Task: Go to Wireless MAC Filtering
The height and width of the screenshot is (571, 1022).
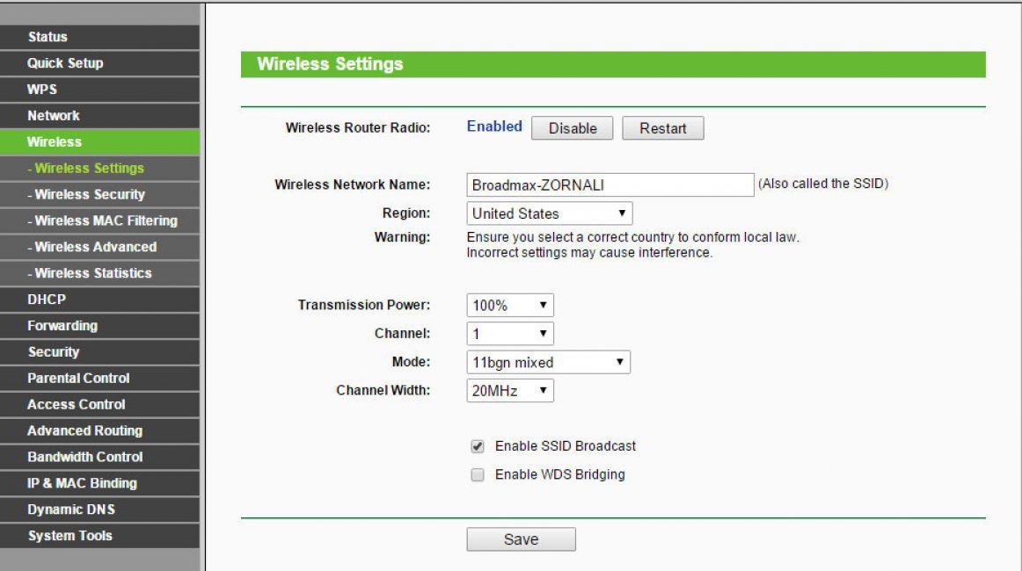Action: [x=99, y=220]
